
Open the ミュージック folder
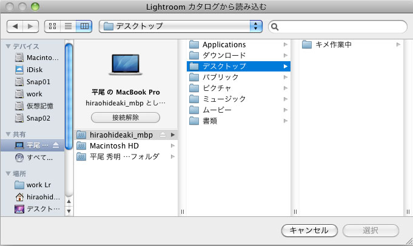tap(238, 99)
